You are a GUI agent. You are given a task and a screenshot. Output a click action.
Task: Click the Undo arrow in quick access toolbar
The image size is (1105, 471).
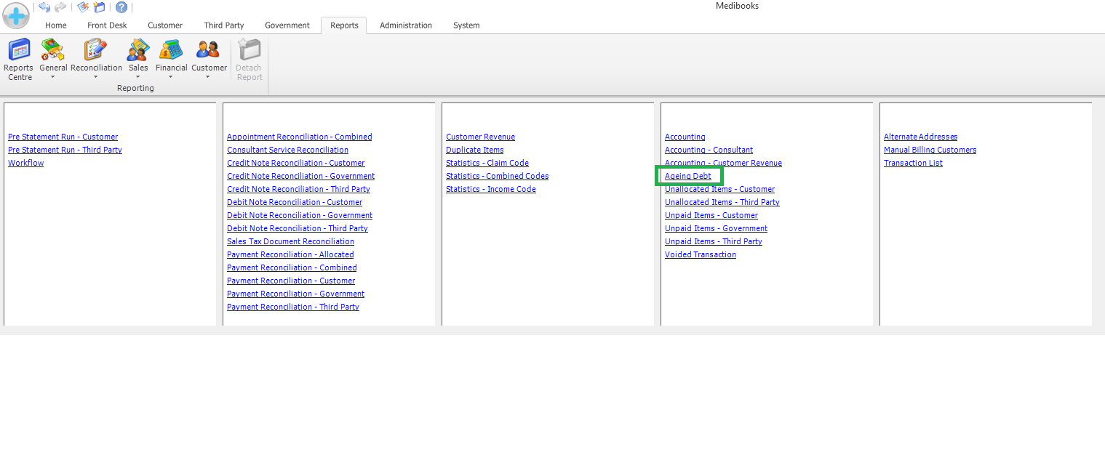pos(44,7)
